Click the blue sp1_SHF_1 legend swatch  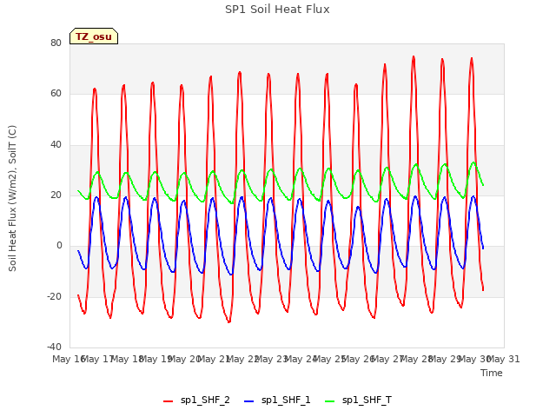coord(249,401)
